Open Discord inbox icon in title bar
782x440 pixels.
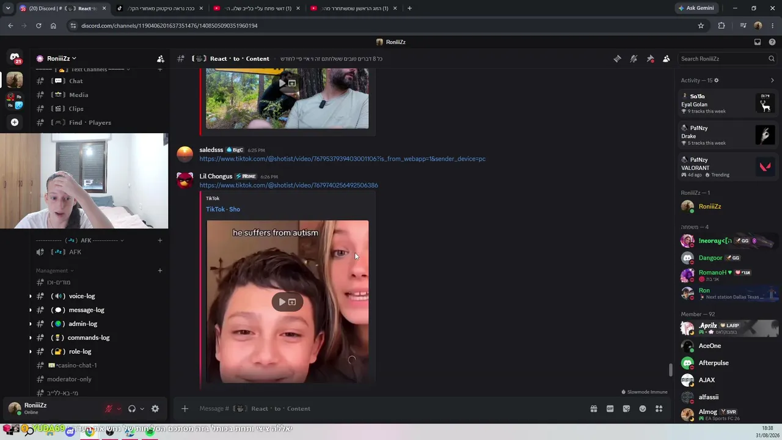(758, 42)
